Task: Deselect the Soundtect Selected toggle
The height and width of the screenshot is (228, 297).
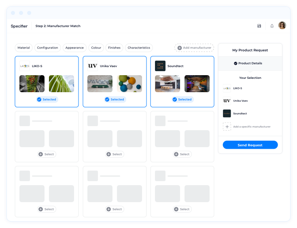Action: click(182, 99)
